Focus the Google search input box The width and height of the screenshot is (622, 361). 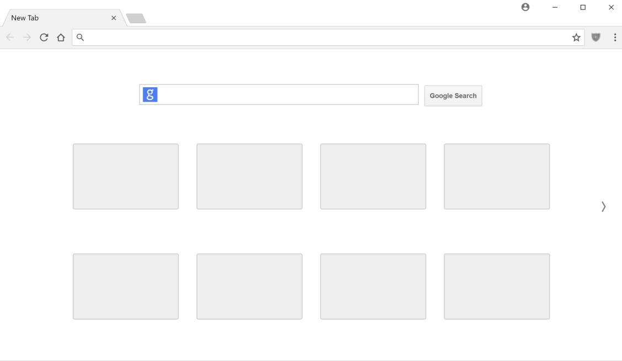(279, 94)
